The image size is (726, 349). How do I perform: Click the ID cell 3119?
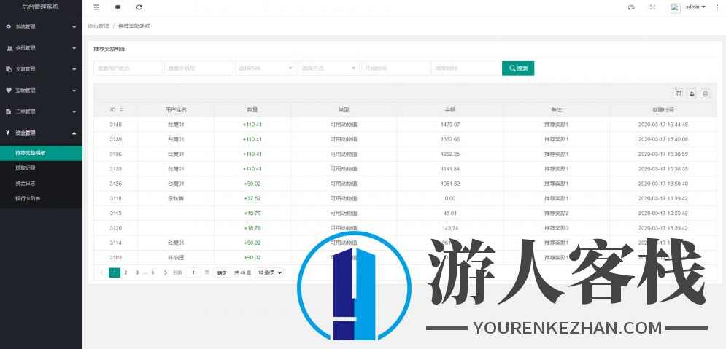coord(116,213)
